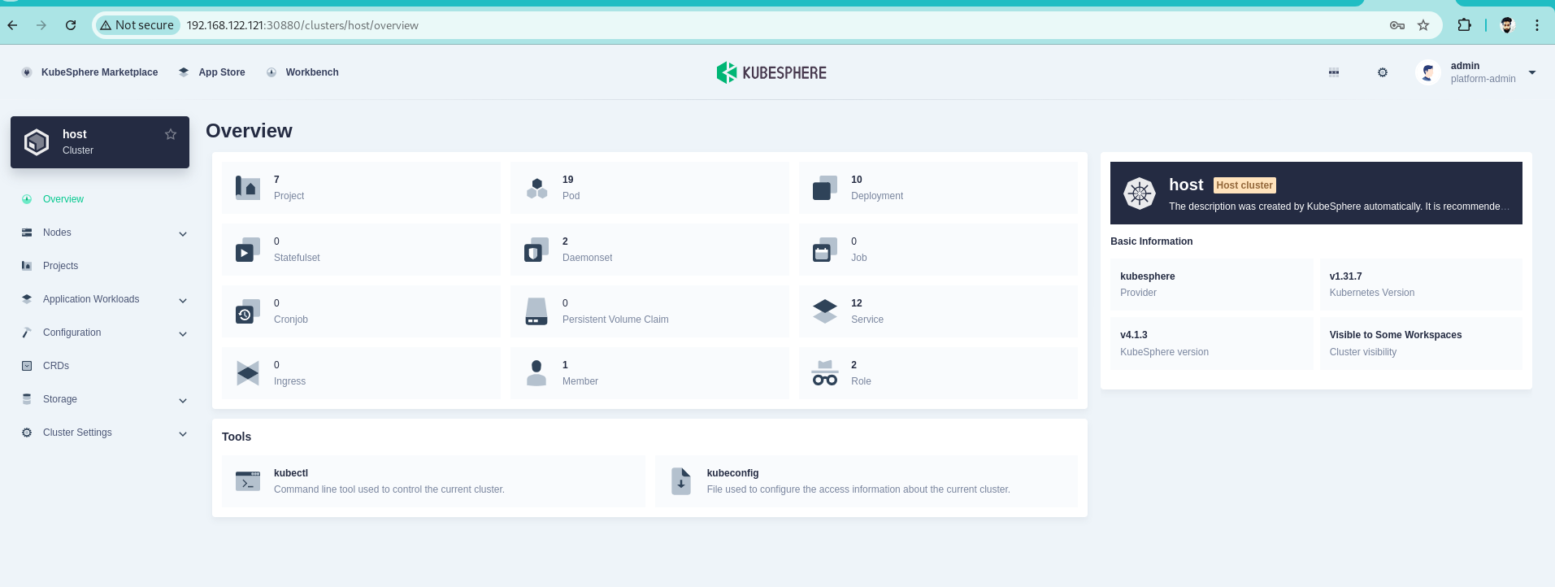Click the Ingress bowtie icon
Viewport: 1555px width, 587px height.
click(248, 373)
